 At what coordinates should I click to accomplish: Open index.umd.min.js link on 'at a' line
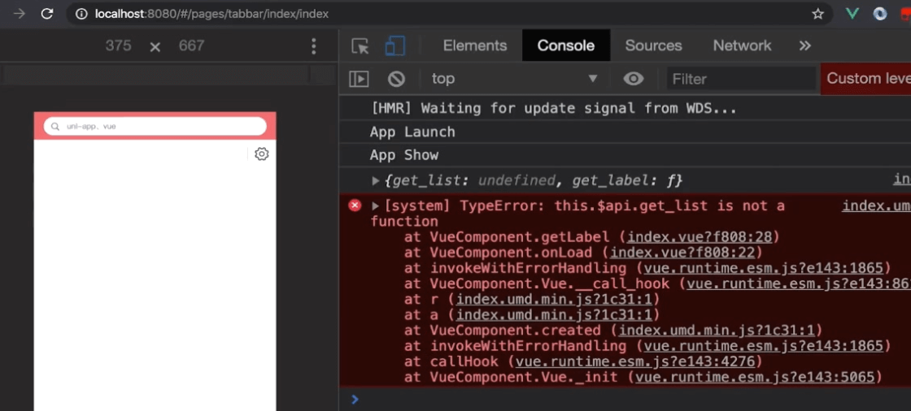click(x=555, y=315)
